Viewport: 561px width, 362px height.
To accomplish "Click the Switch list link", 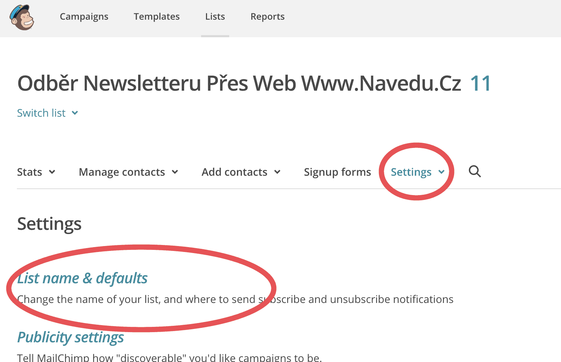I will (x=41, y=113).
